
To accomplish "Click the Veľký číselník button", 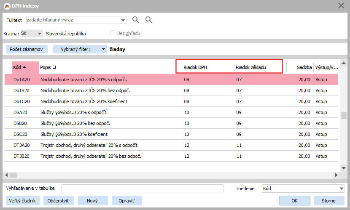I will tap(24, 201).
